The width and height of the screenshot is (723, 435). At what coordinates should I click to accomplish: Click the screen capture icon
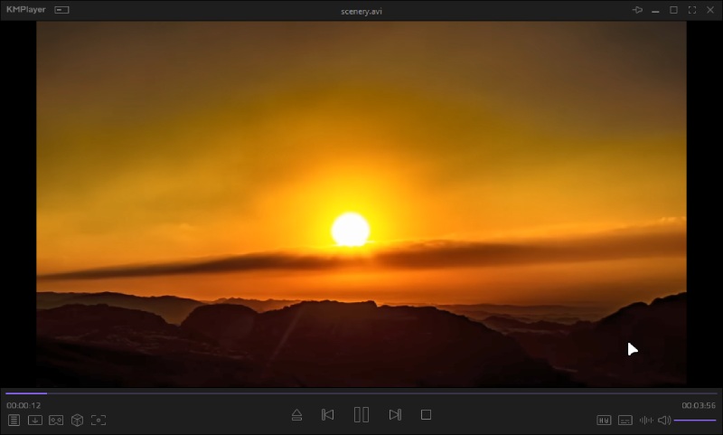pyautogui.click(x=99, y=420)
